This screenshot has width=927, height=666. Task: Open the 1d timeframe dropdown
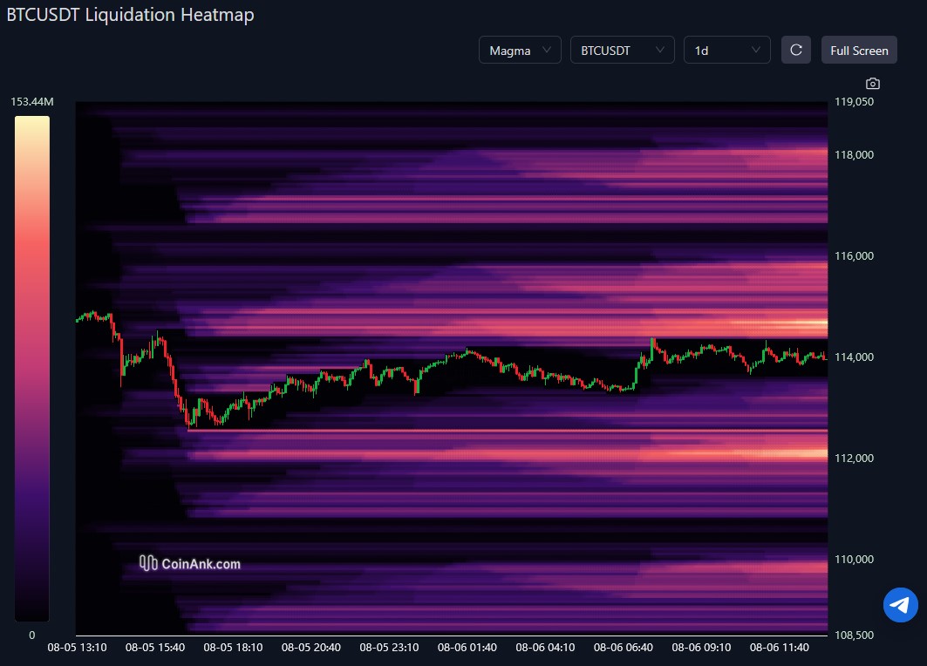[x=726, y=51]
